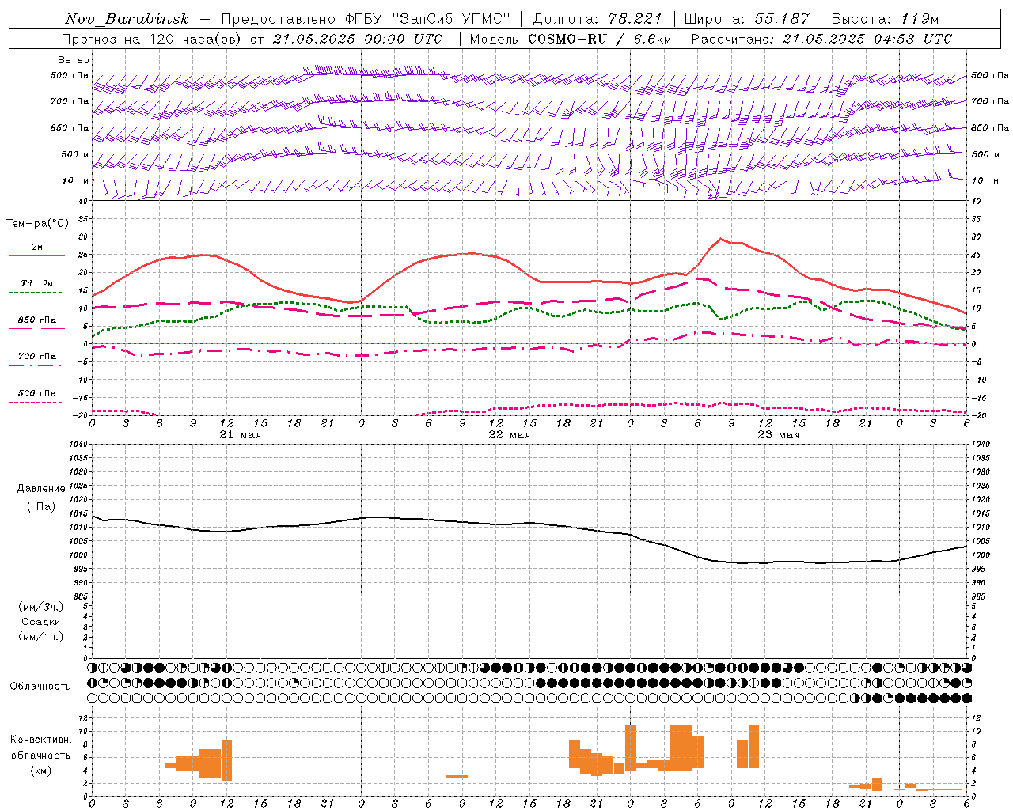Click the 'Осадки' precipitation label
Image resolution: width=1013 pixels, height=810 pixels.
coord(41,622)
